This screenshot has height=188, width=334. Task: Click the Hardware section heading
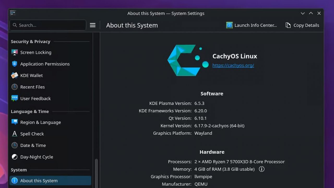(212, 152)
